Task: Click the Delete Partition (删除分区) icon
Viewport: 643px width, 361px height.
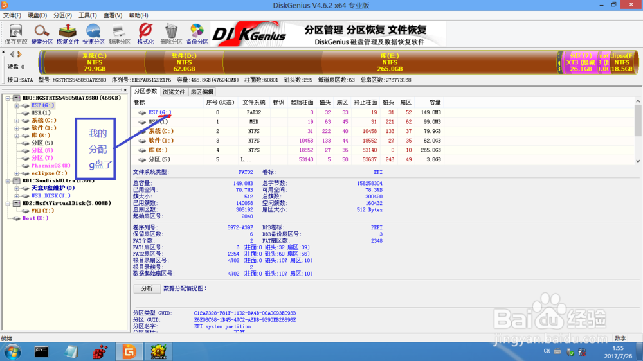Action: click(171, 34)
